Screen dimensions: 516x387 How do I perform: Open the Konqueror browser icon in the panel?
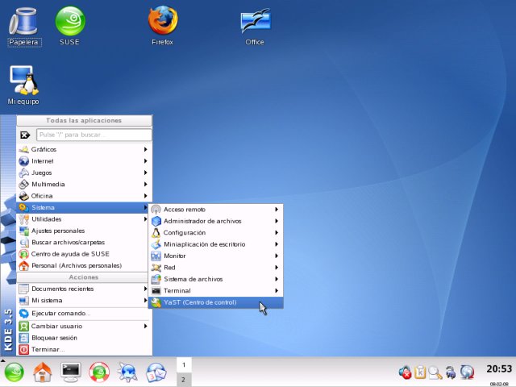tap(127, 372)
